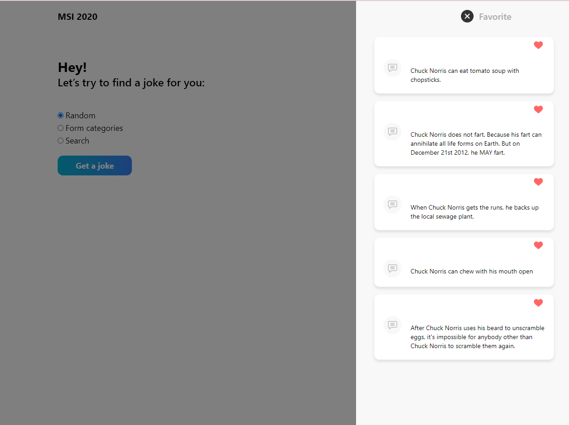Image resolution: width=569 pixels, height=425 pixels.
Task: Click the MSI 2020 title
Action: 77,17
